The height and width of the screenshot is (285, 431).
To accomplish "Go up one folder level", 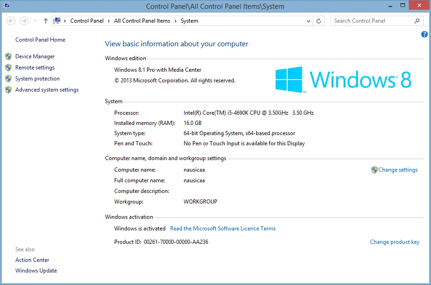I will tap(46, 21).
